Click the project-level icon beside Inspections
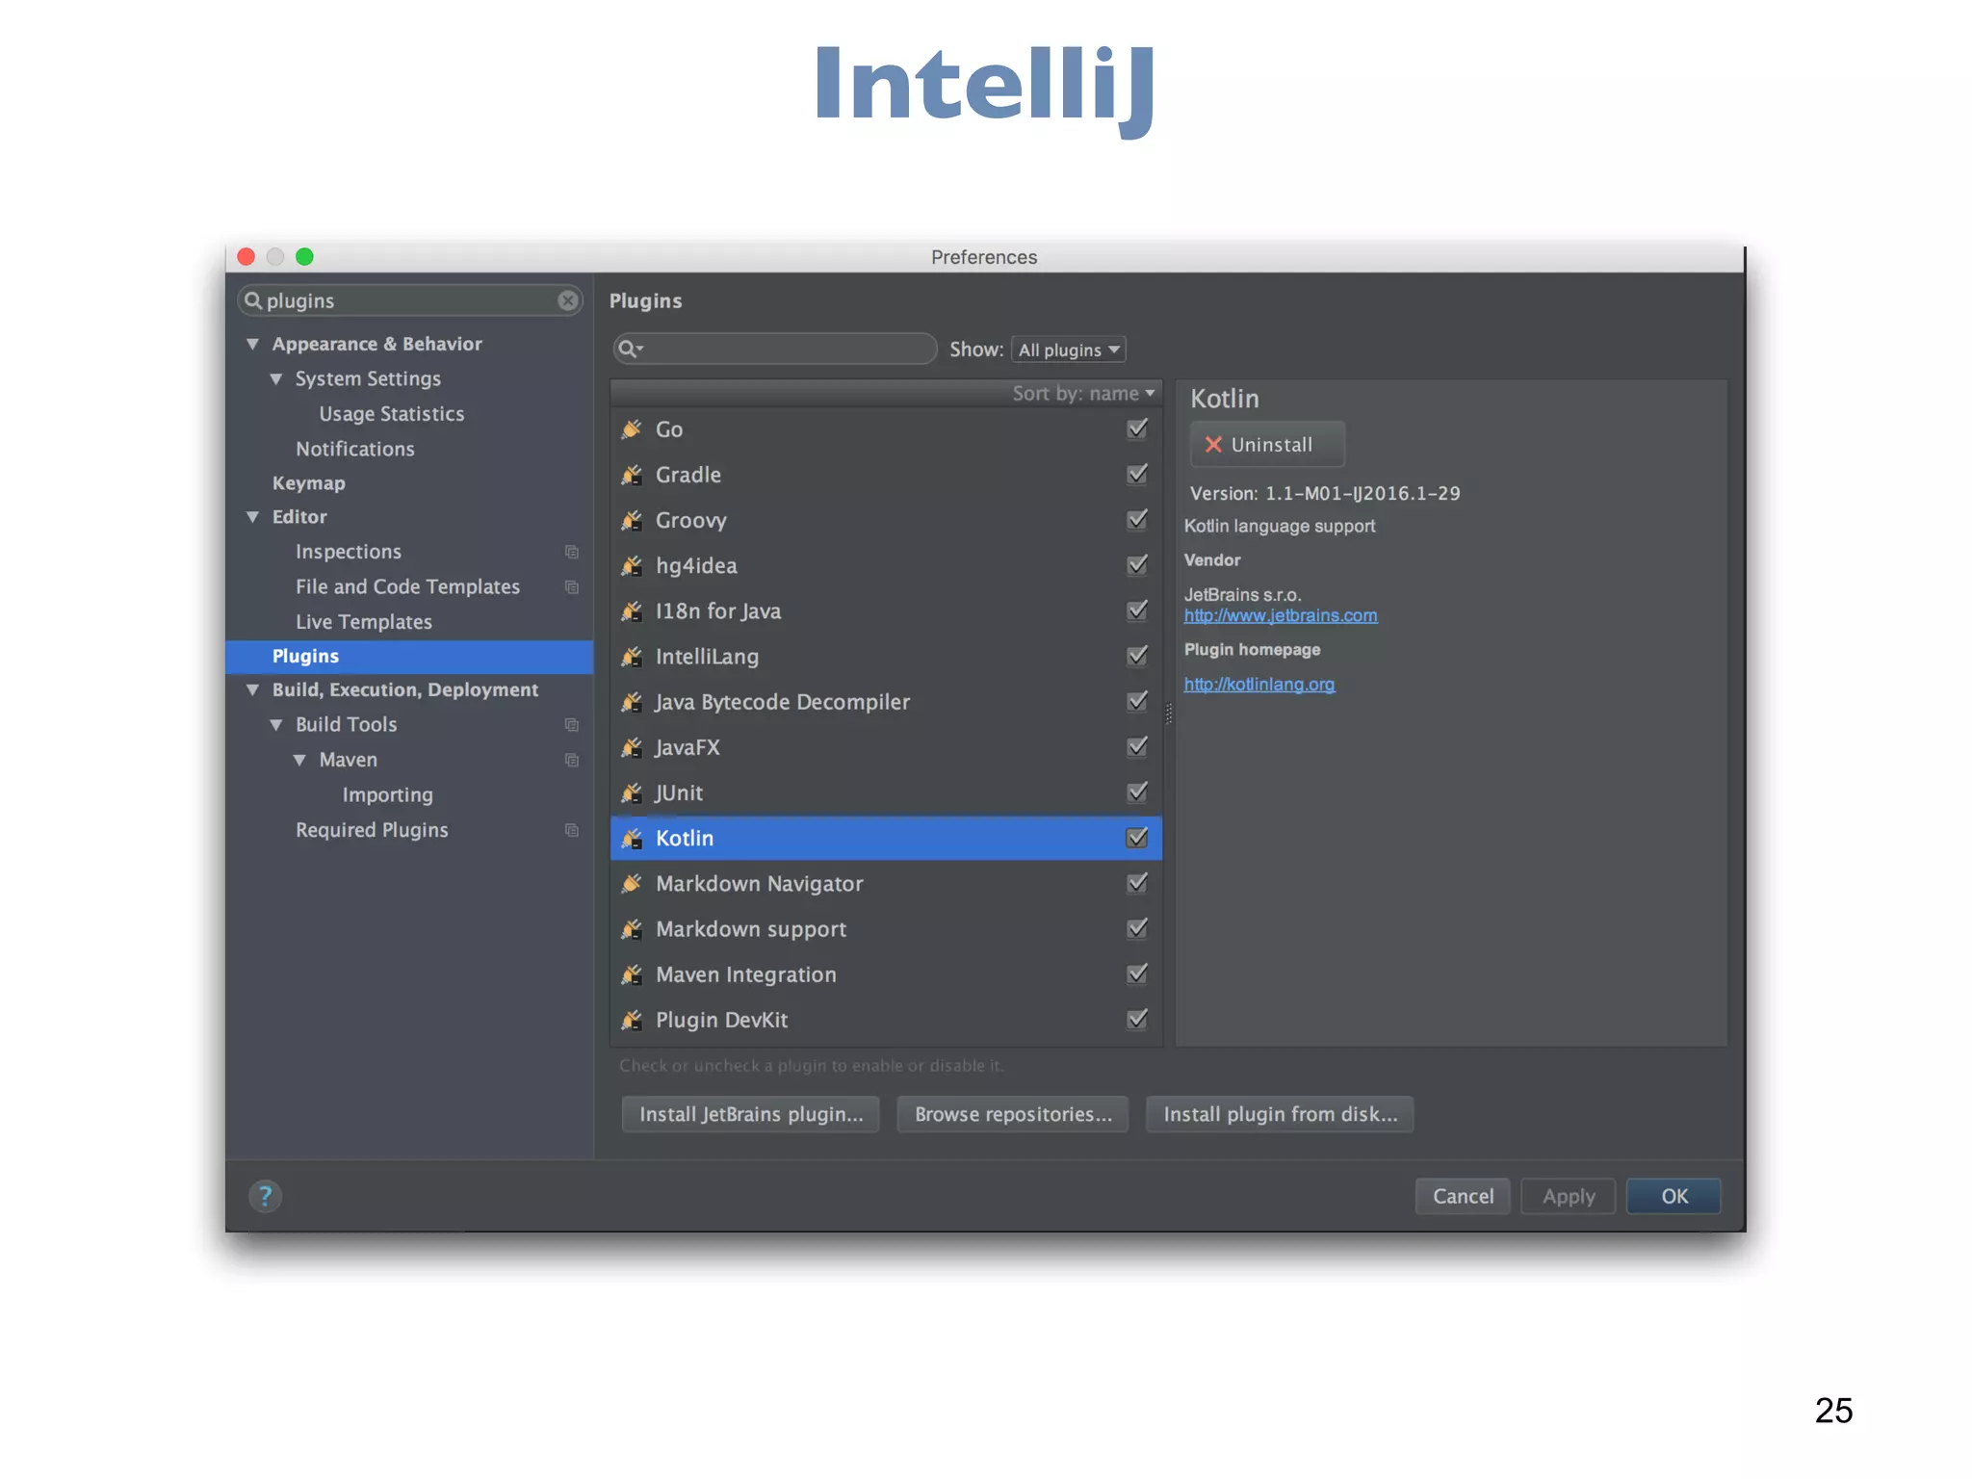The image size is (1972, 1479). point(572,552)
